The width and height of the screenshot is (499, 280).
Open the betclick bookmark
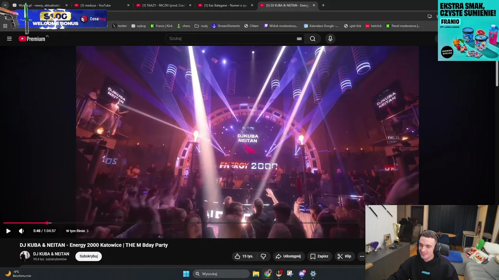click(x=373, y=26)
